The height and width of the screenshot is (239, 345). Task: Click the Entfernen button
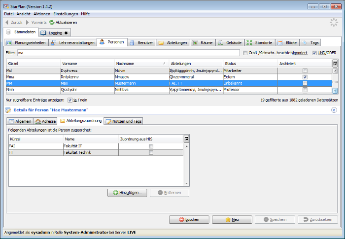pyautogui.click(x=170, y=193)
